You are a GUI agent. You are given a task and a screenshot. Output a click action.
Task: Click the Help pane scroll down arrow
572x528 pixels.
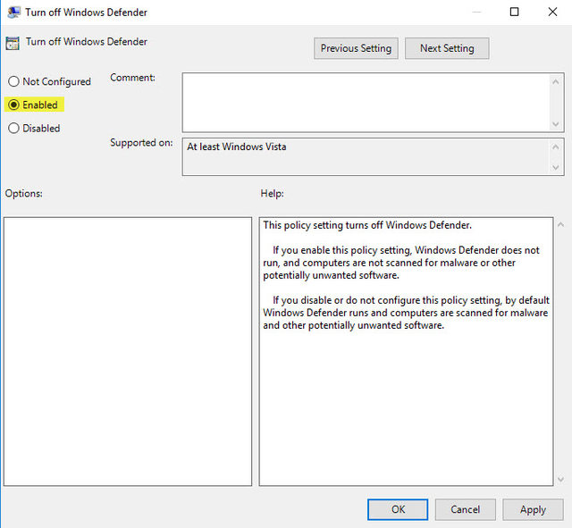tap(560, 479)
